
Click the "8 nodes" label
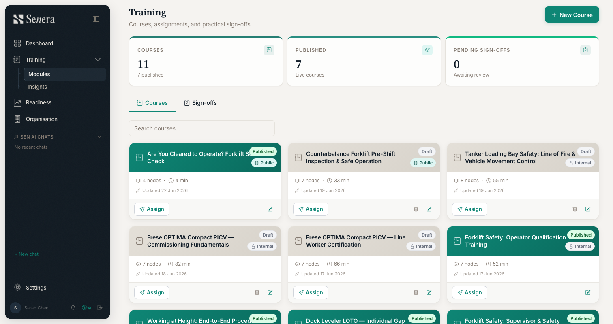coord(469,181)
